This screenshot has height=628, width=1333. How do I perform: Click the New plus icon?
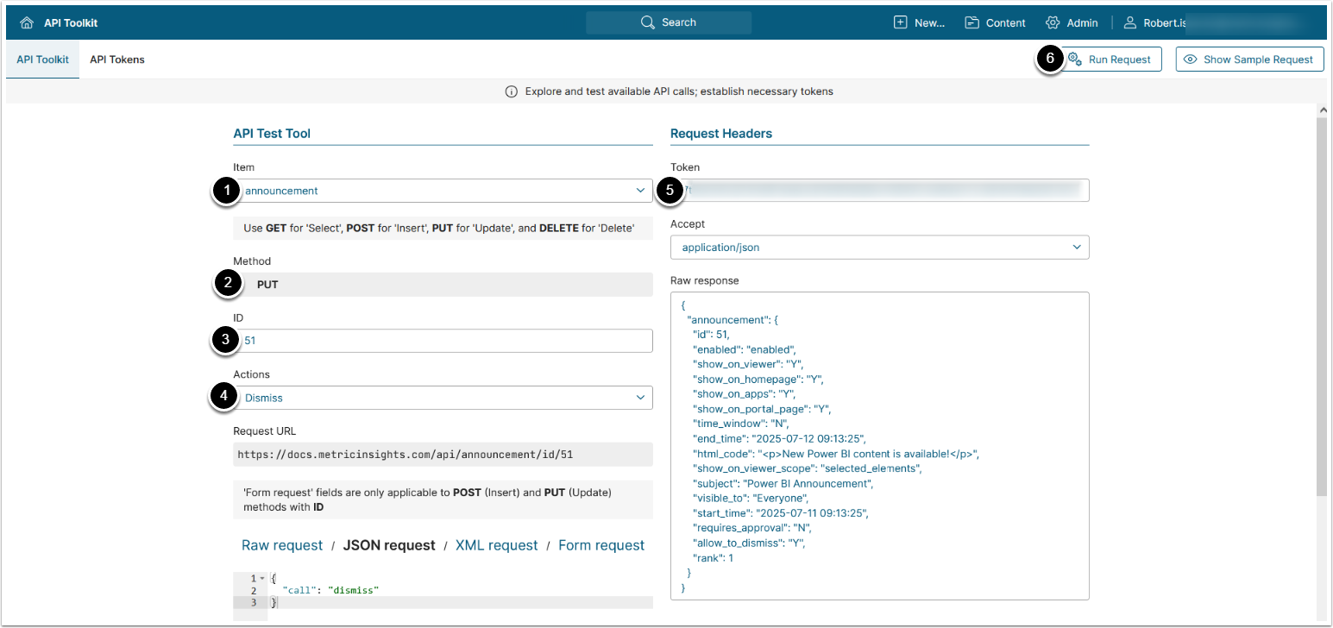(x=901, y=23)
